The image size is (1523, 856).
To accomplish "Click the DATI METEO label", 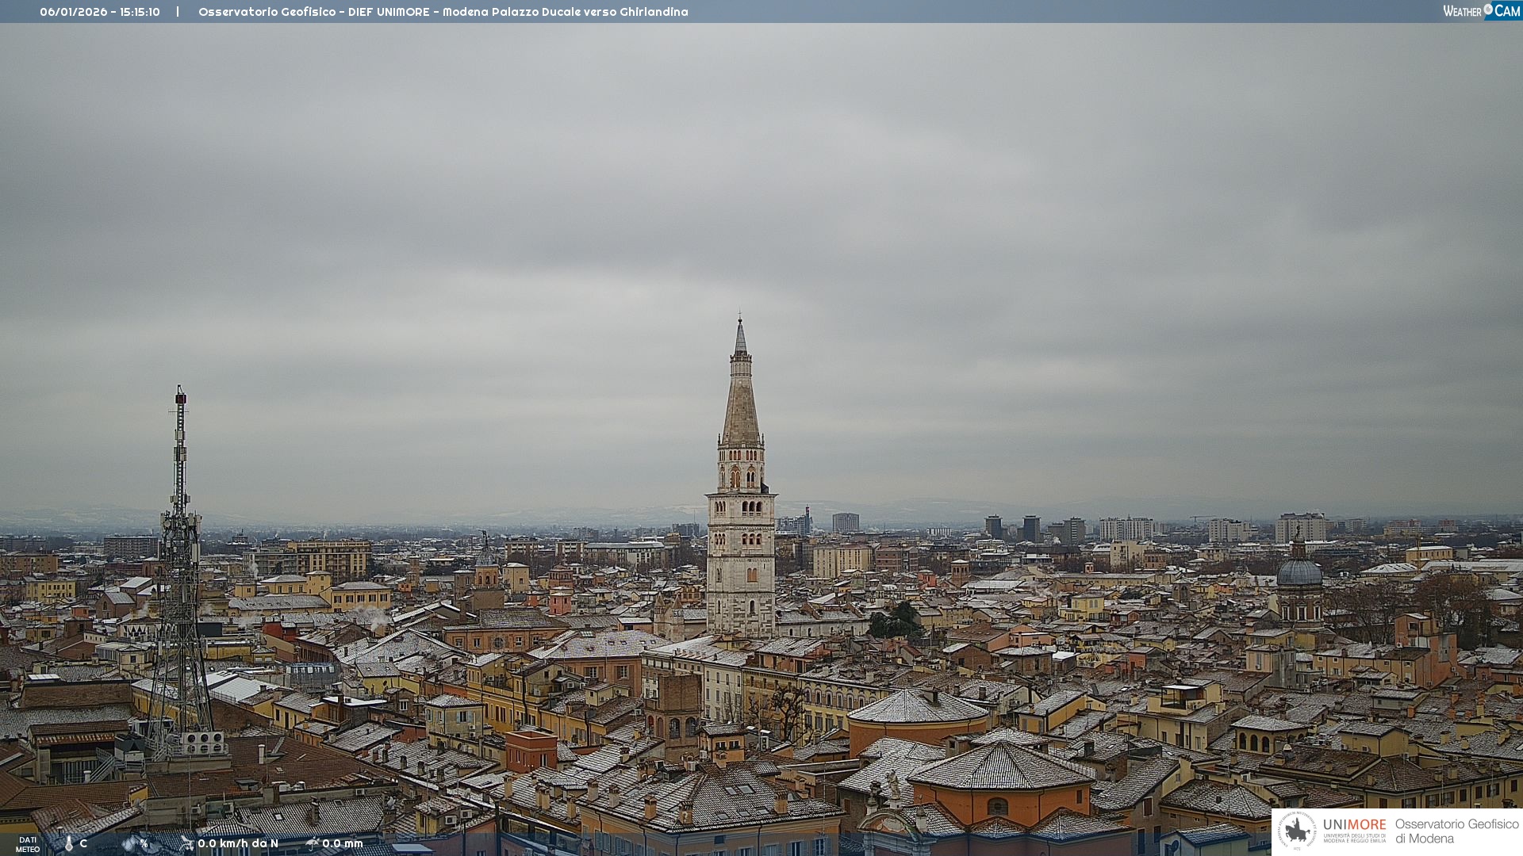I will (28, 844).
